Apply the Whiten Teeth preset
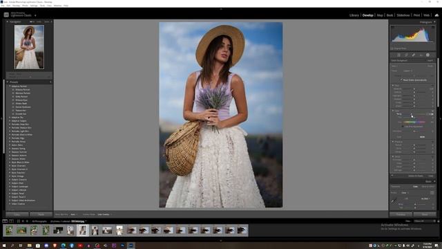This screenshot has height=249, width=442. [x=21, y=103]
